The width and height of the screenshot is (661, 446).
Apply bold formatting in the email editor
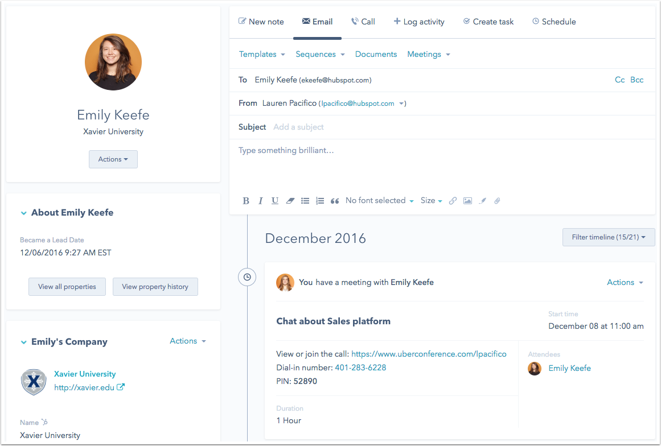pyautogui.click(x=245, y=200)
